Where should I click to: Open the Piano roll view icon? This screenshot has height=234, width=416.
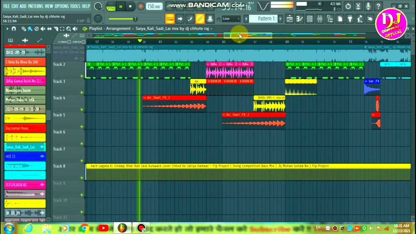(299, 19)
